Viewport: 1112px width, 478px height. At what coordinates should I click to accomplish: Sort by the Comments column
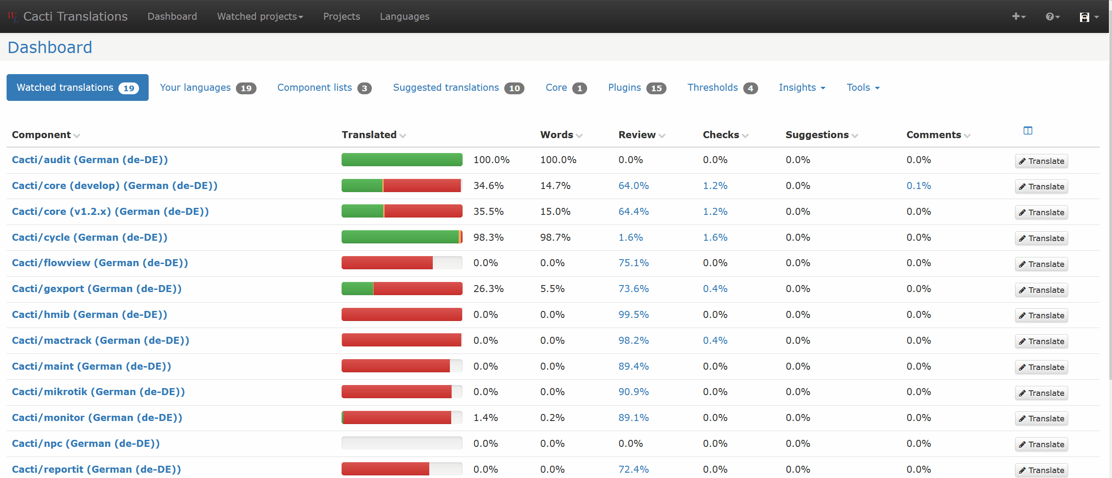pos(938,135)
